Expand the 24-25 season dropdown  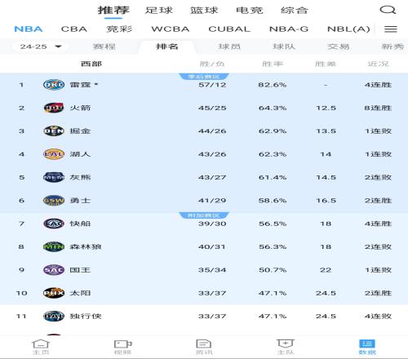pyautogui.click(x=40, y=47)
